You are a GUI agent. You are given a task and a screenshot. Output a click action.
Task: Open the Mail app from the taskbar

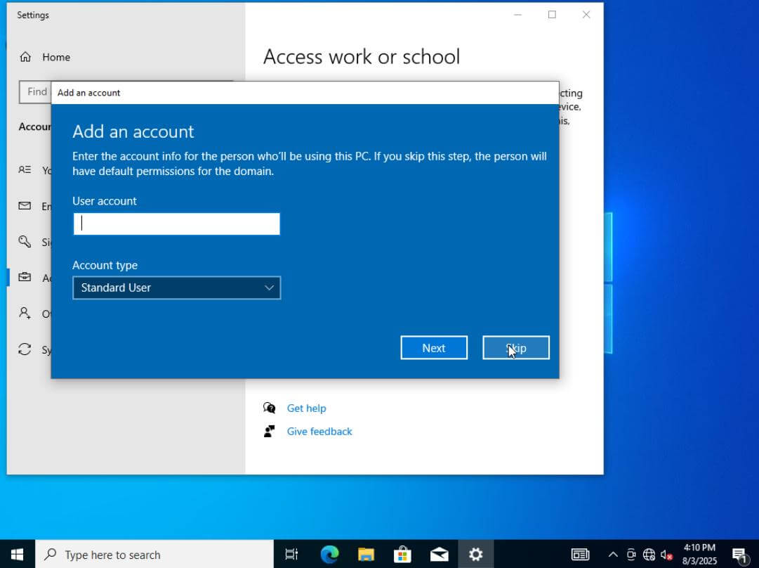tap(439, 554)
